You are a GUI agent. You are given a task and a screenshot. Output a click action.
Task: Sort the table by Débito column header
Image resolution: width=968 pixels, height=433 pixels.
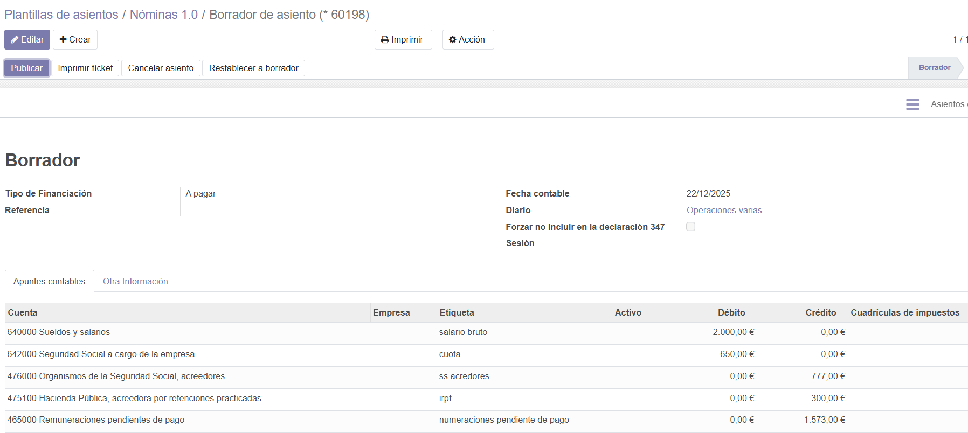click(x=731, y=313)
